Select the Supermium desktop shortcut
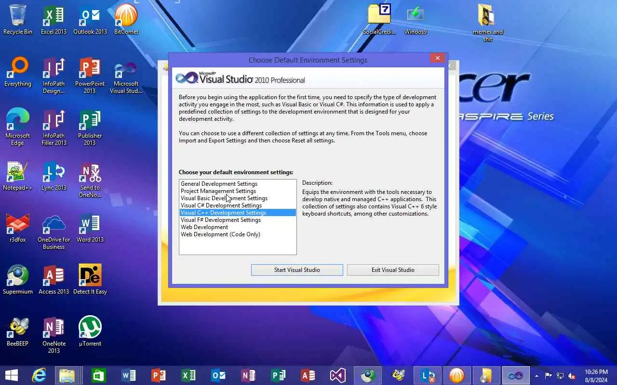The width and height of the screenshot is (617, 385). point(18,279)
